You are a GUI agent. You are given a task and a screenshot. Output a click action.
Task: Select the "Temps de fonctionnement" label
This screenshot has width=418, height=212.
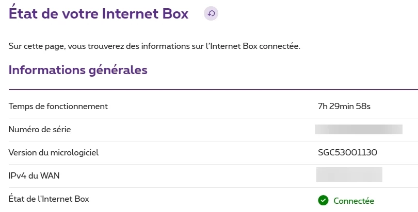click(x=58, y=107)
